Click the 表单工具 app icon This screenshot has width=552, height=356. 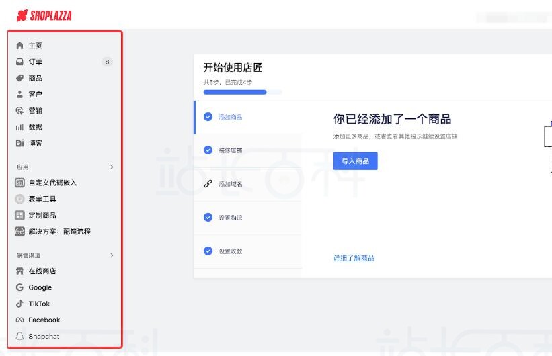[19, 199]
